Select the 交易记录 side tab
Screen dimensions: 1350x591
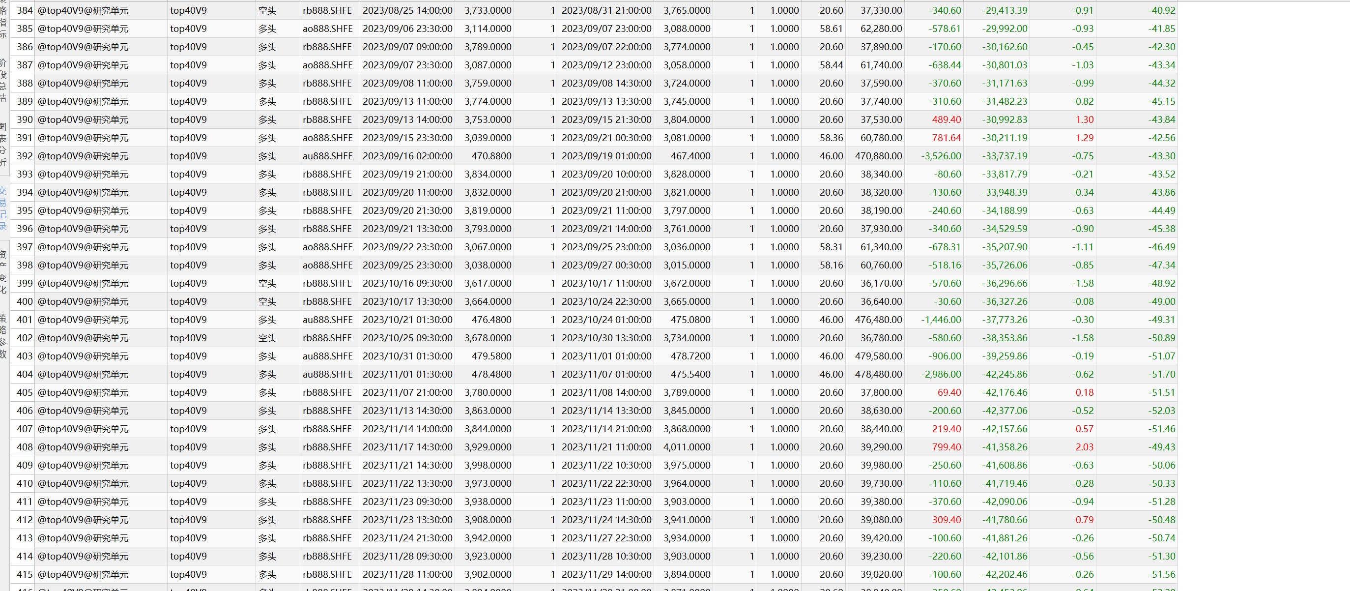pyautogui.click(x=3, y=208)
